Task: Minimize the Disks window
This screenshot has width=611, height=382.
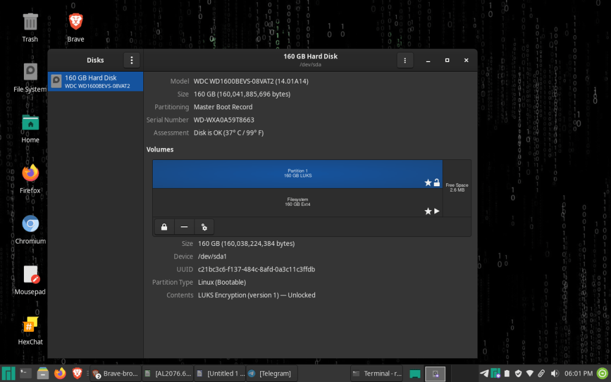Action: coord(428,60)
